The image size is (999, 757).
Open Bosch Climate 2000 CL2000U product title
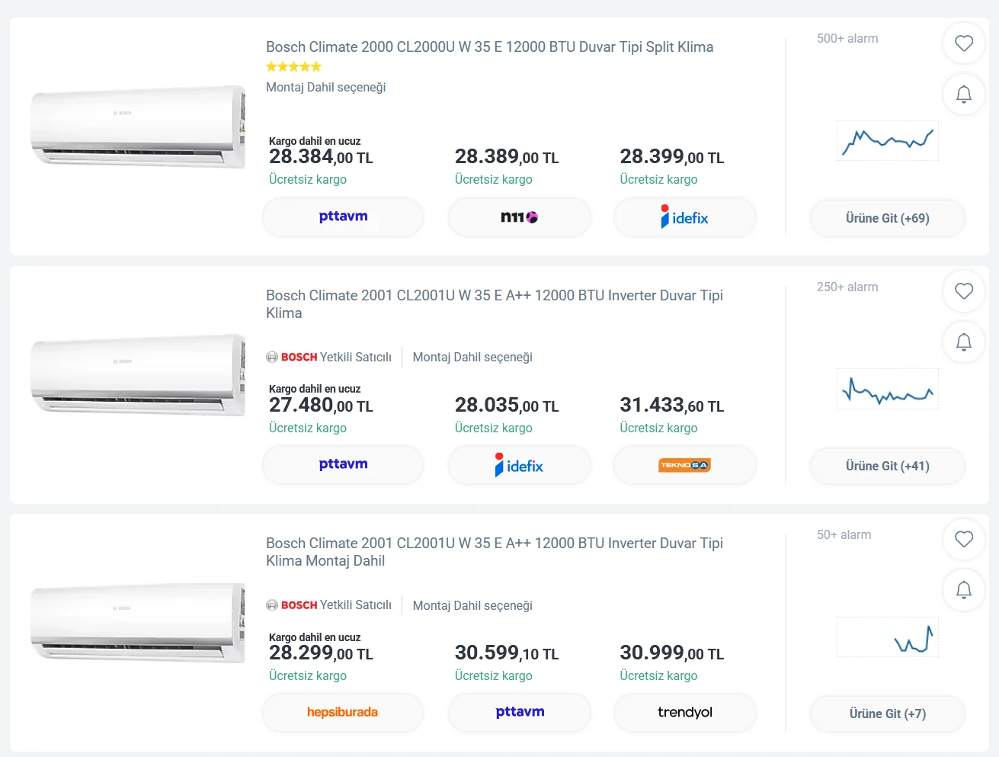489,47
